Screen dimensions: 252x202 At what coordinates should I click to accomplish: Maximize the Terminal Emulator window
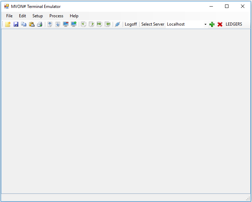point(227,7)
